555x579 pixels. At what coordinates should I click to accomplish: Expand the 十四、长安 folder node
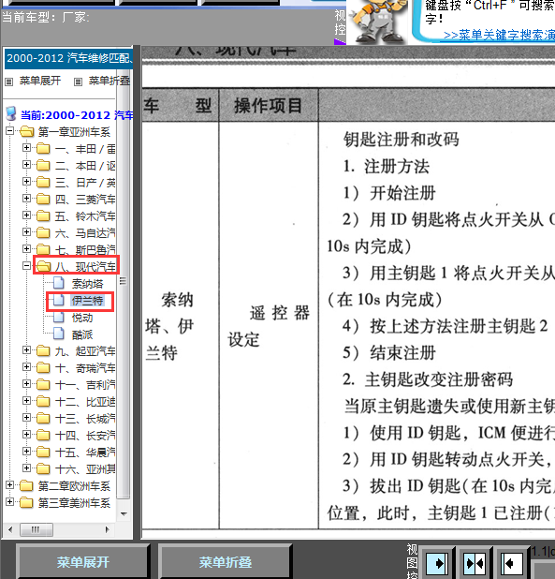click(x=26, y=435)
